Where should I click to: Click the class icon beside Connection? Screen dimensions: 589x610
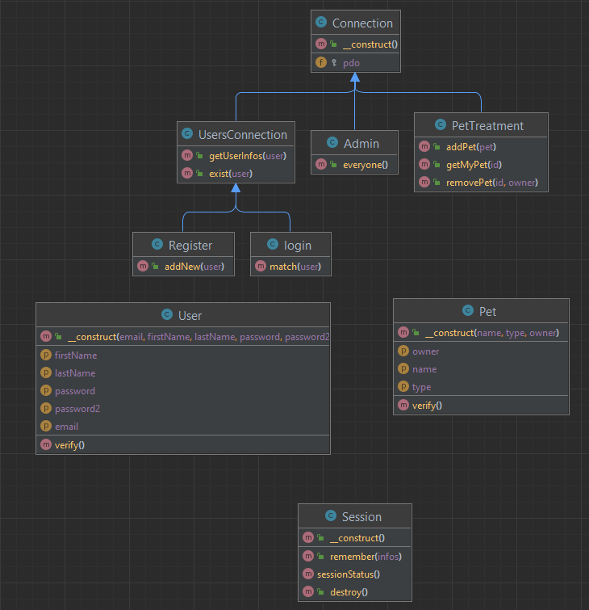click(x=321, y=22)
